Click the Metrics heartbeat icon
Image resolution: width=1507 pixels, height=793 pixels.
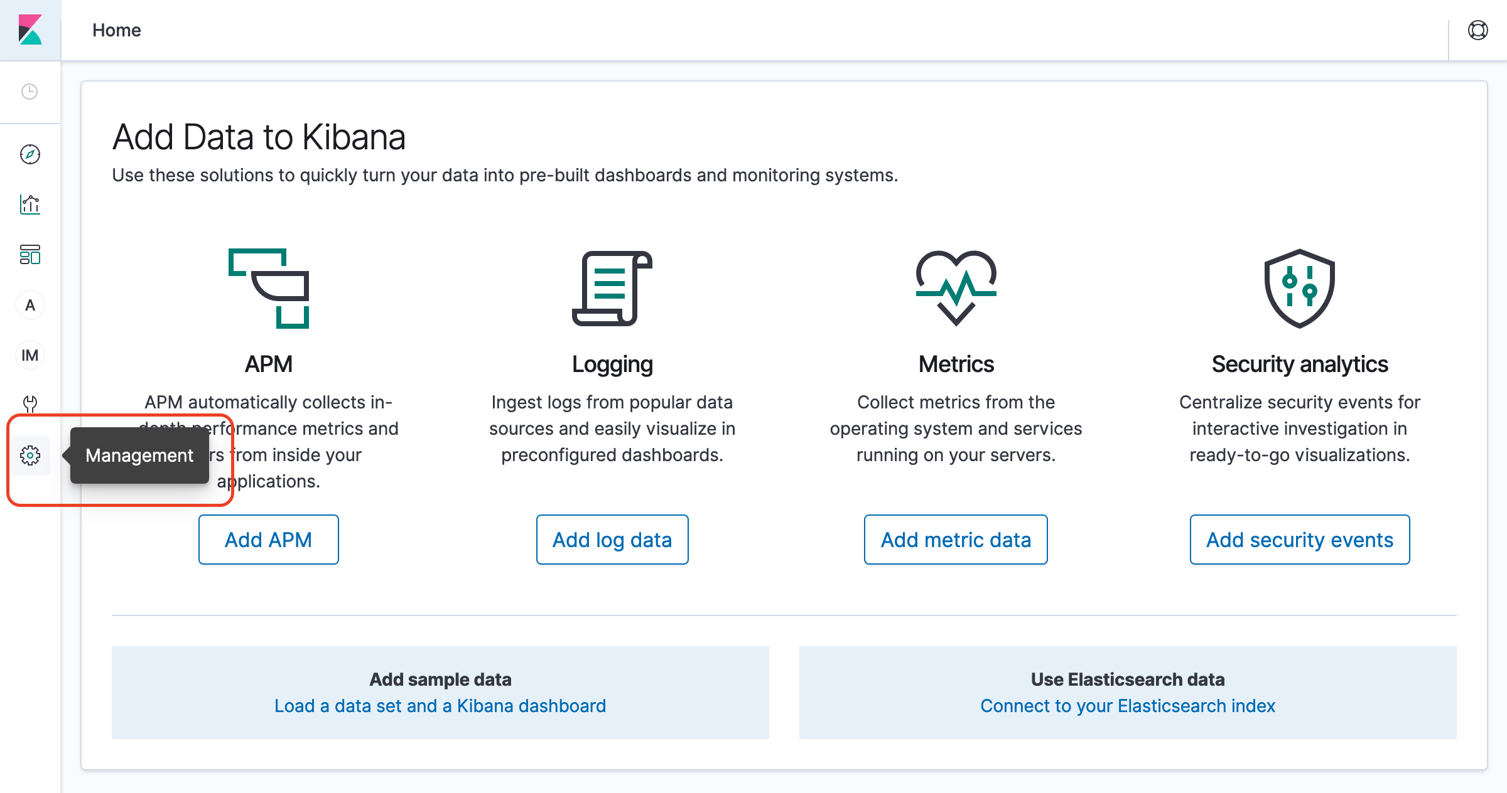(x=956, y=289)
